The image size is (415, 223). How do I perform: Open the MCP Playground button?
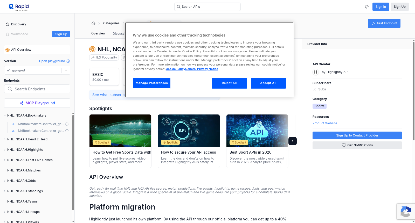coord(37,103)
